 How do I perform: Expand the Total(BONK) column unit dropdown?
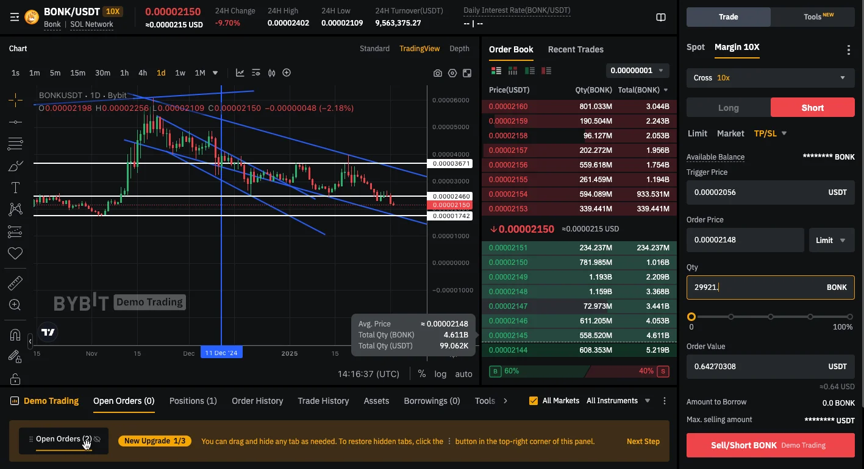666,90
